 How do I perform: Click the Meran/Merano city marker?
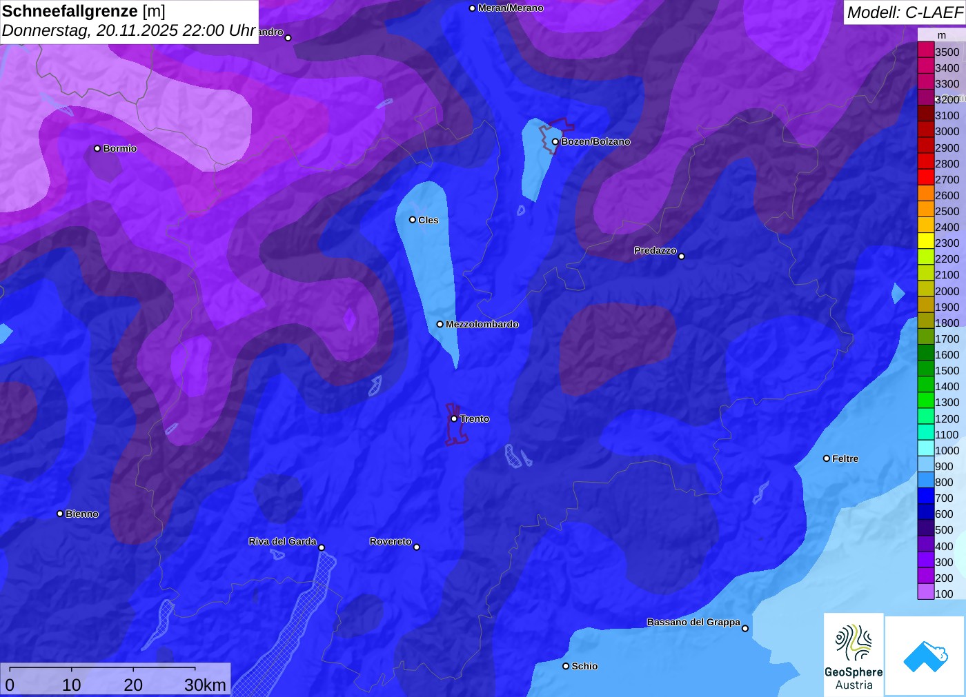point(473,8)
